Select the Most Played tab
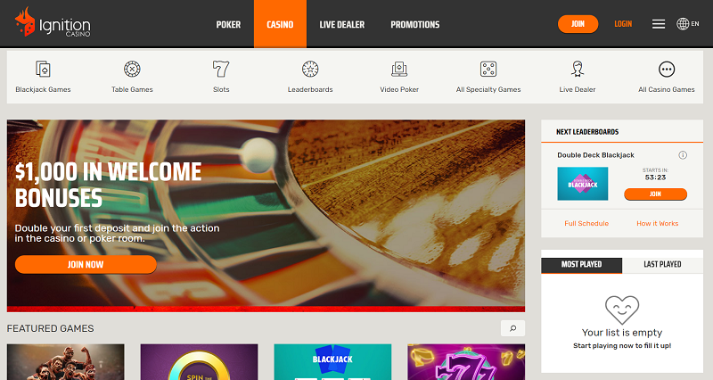This screenshot has width=713, height=380. 582,265
